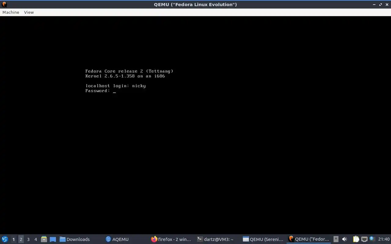
Task: Open clipboard manager tray icon
Action: coord(356,239)
